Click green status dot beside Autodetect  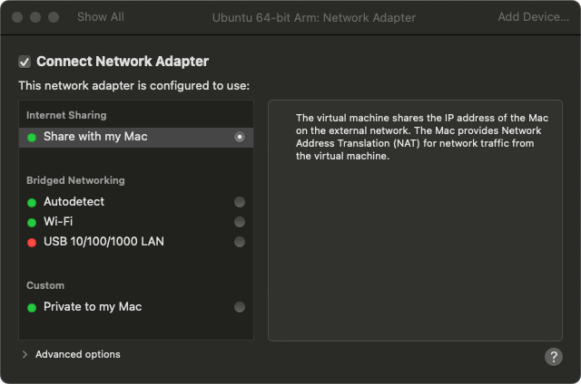32,203
